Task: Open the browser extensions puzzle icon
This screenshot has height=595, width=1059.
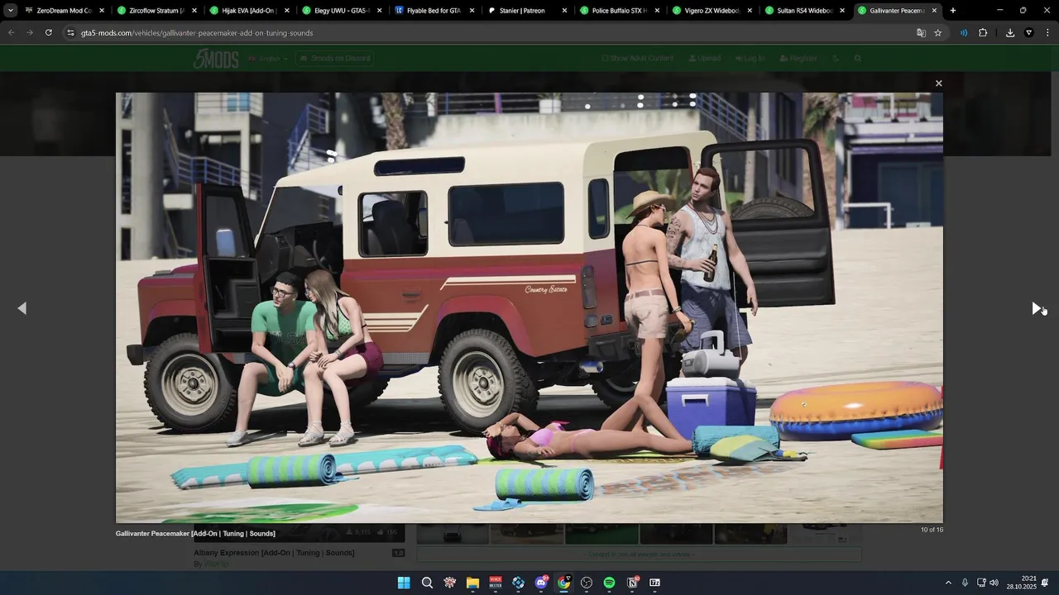Action: pyautogui.click(x=983, y=33)
